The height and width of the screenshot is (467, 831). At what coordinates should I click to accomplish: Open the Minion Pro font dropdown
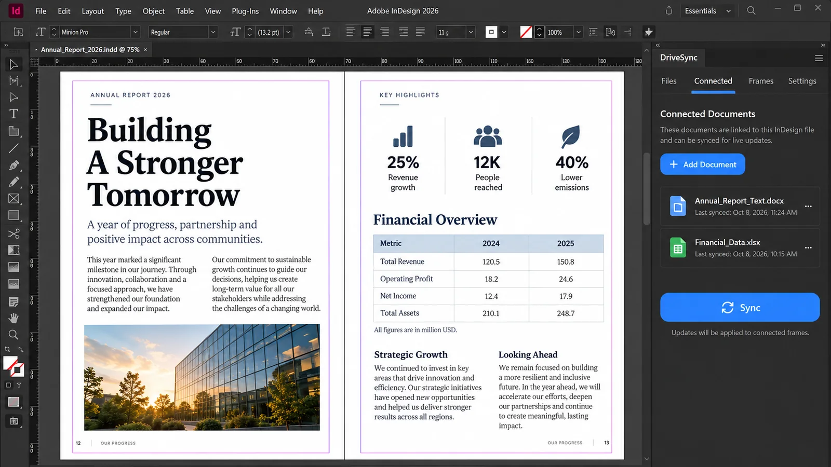pyautogui.click(x=135, y=32)
